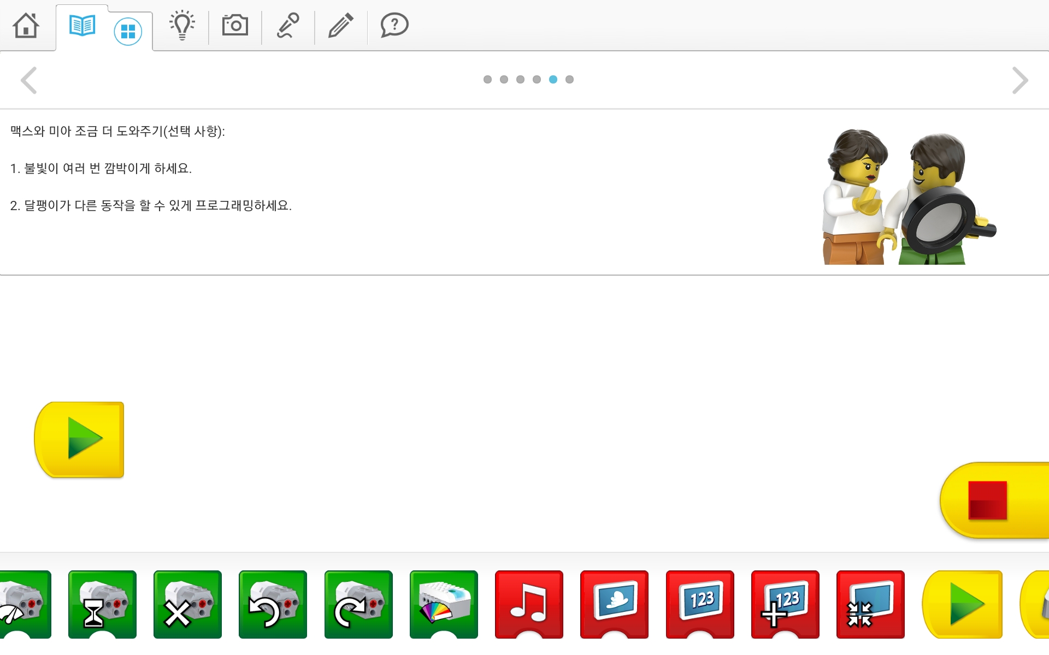Jump to sixth page dot
Screen dimensions: 1049x655
pyautogui.click(x=569, y=80)
